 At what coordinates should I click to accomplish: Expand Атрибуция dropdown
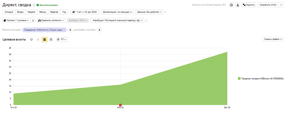[117, 20]
